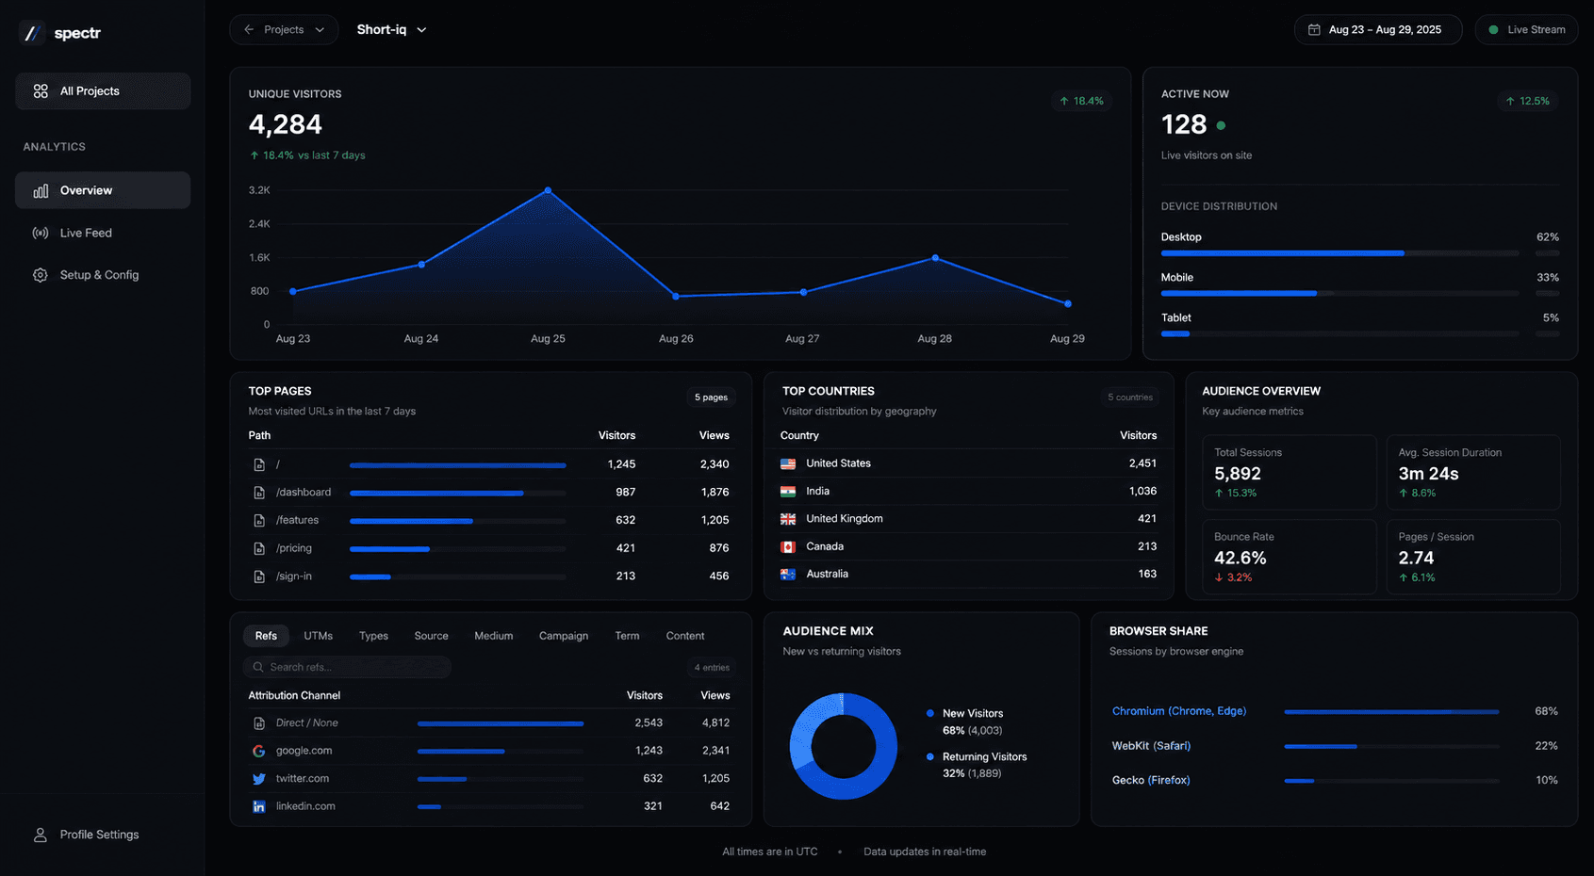The height and width of the screenshot is (876, 1594).
Task: Click the LinkedIn icon
Action: pyautogui.click(x=259, y=806)
